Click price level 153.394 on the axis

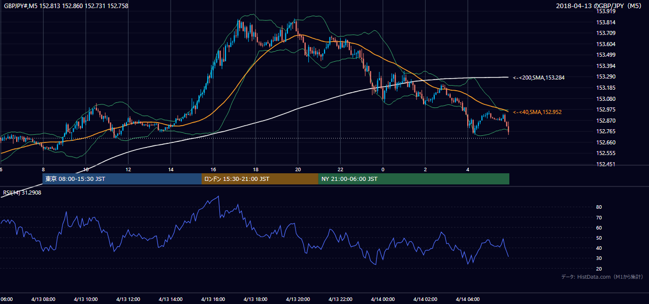[606, 66]
